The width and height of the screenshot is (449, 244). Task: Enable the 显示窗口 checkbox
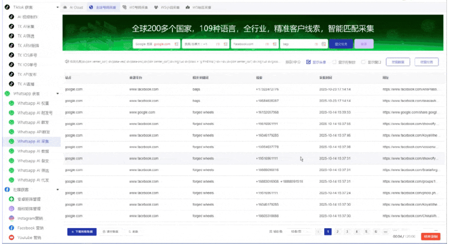tap(363, 62)
